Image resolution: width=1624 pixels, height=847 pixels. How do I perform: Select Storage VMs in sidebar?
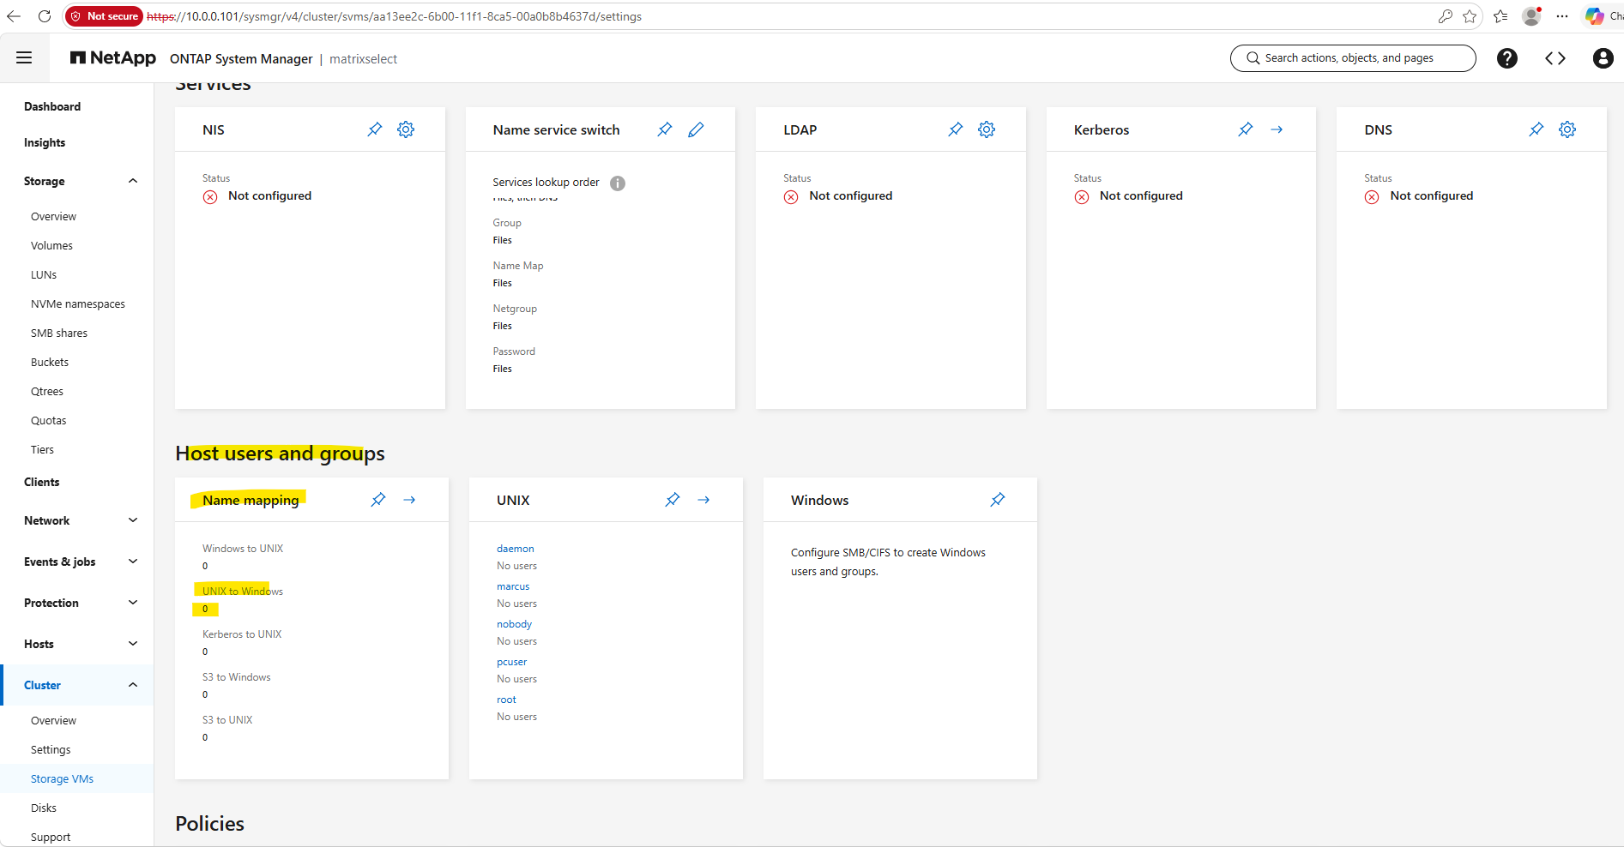[62, 779]
